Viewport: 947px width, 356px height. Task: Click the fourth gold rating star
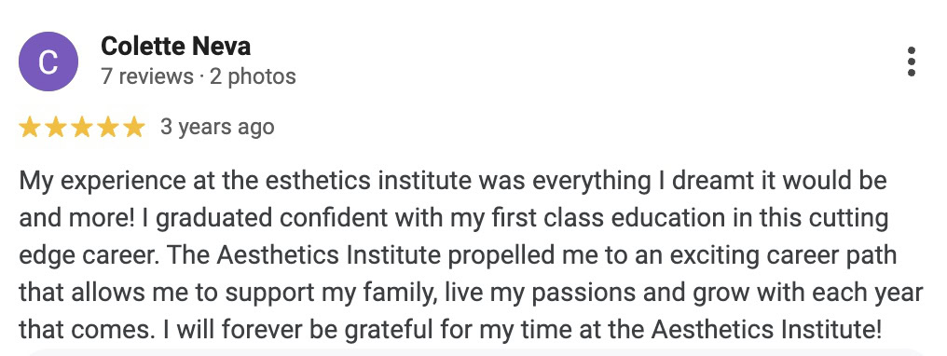pyautogui.click(x=108, y=128)
